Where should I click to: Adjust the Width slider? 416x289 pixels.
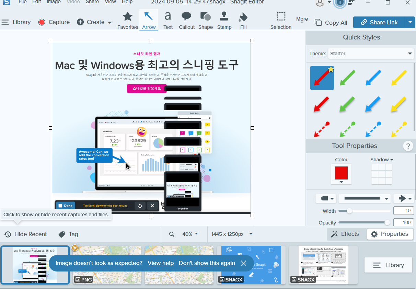tap(365, 211)
